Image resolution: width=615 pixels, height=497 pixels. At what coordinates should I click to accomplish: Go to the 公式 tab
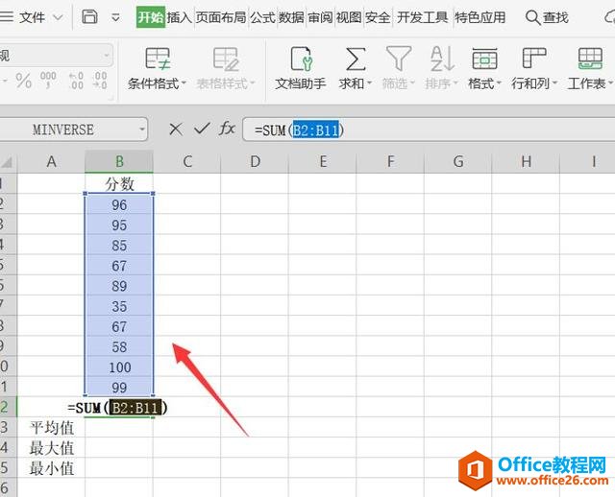pos(262,17)
